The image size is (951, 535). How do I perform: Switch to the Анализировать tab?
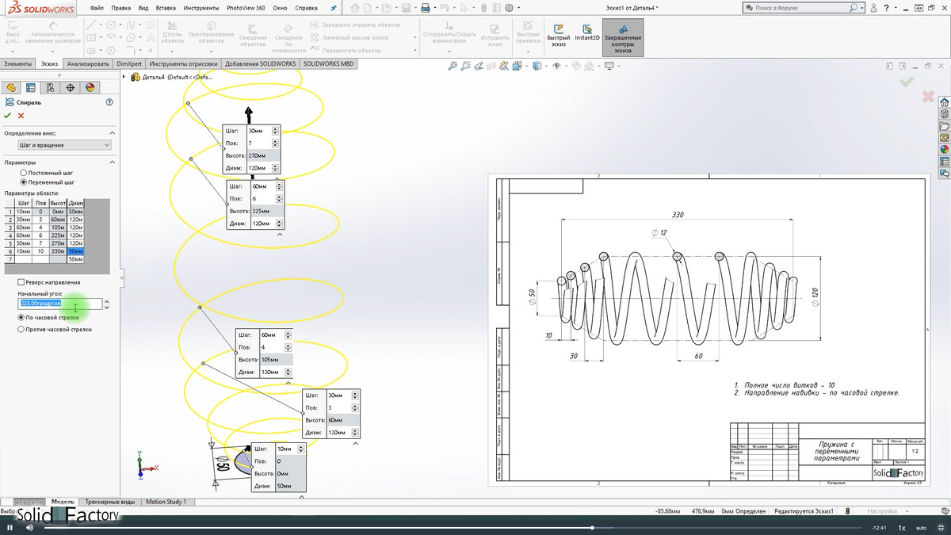click(88, 63)
